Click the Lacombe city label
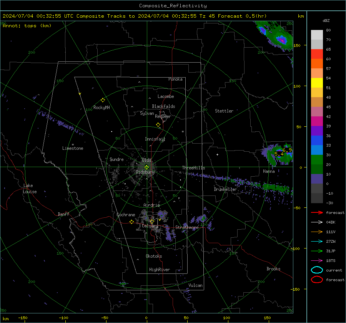The image size is (346, 323). (x=166, y=96)
